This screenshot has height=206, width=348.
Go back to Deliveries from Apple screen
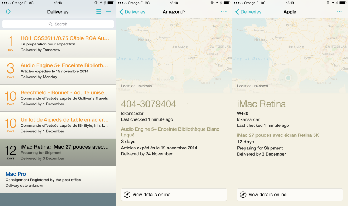pyautogui.click(x=248, y=12)
